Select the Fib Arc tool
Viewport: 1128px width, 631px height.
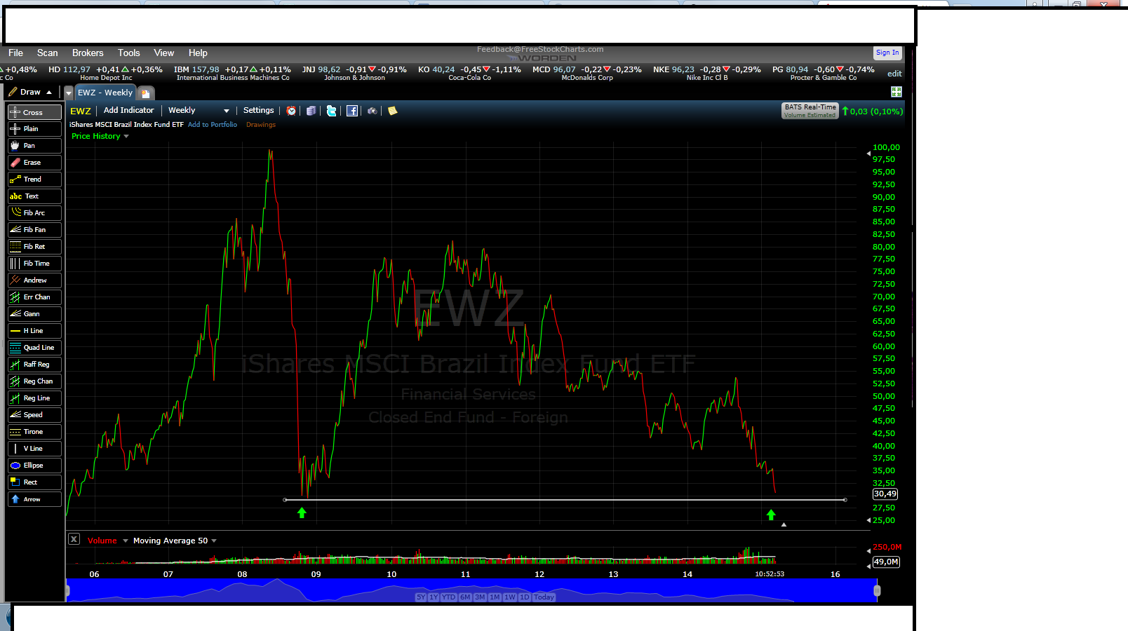tap(34, 213)
